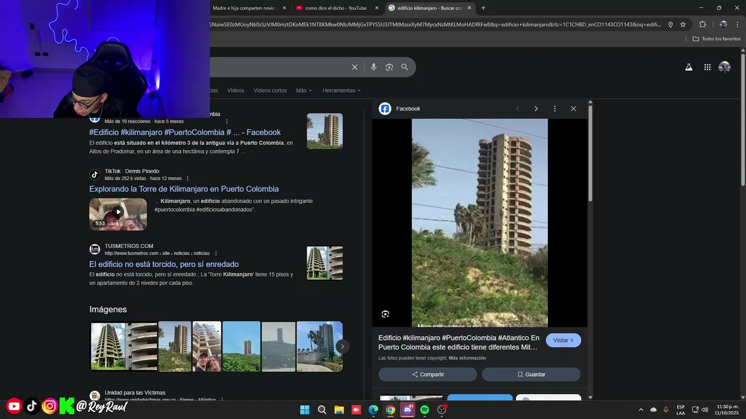
Task: Clear the search box with the X icon
Action: pyautogui.click(x=354, y=67)
